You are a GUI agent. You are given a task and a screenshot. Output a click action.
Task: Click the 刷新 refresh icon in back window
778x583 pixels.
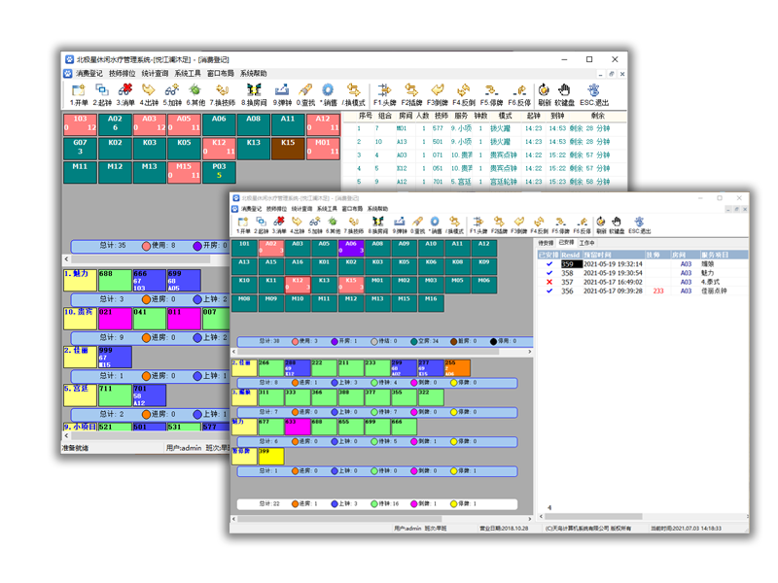click(x=544, y=93)
